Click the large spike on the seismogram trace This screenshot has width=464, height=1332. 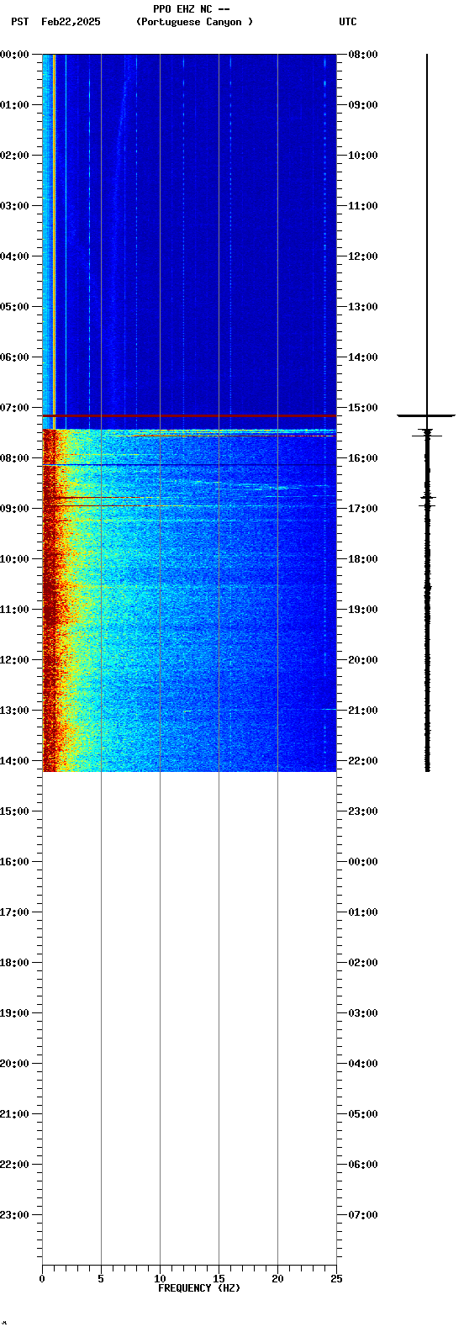(426, 415)
